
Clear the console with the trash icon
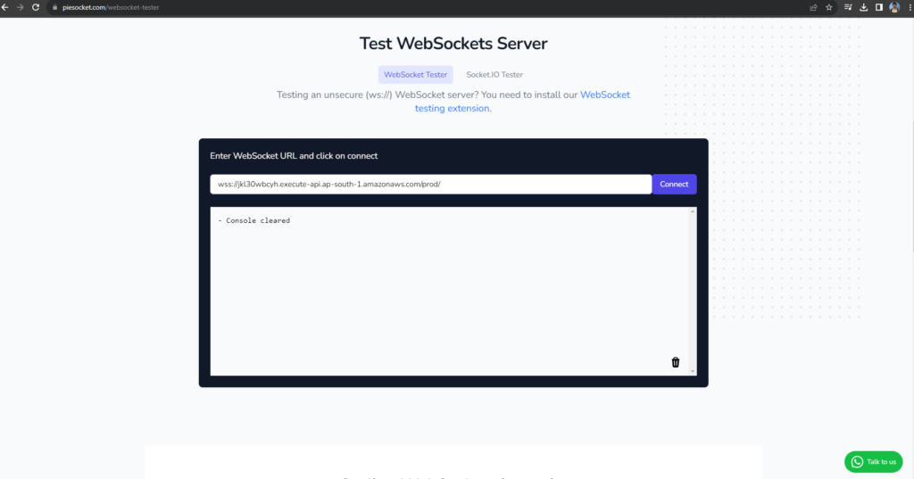(x=675, y=362)
